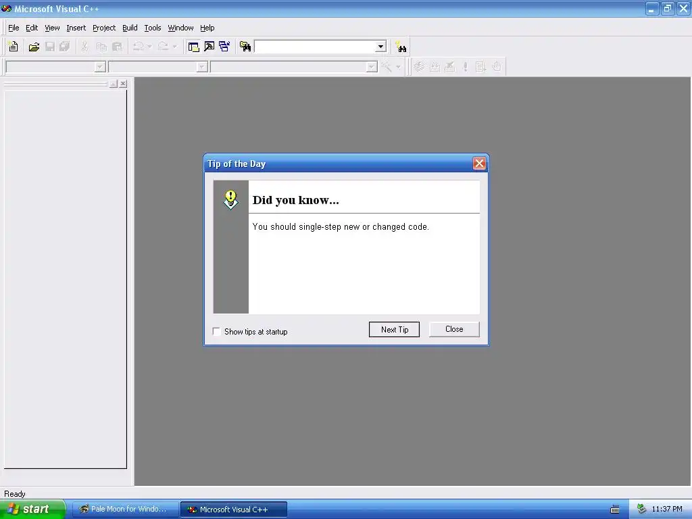
Task: Enable Show tips at startup checkbox
Action: coord(217,331)
